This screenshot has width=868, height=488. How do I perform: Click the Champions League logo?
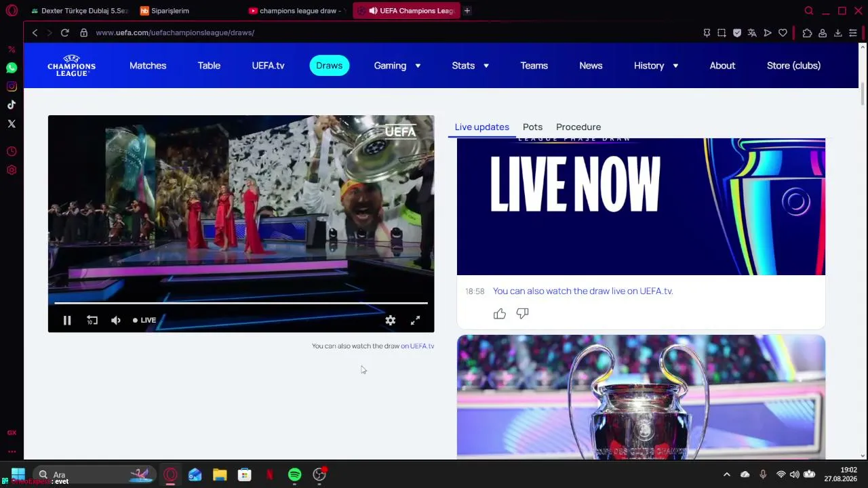pyautogui.click(x=71, y=66)
